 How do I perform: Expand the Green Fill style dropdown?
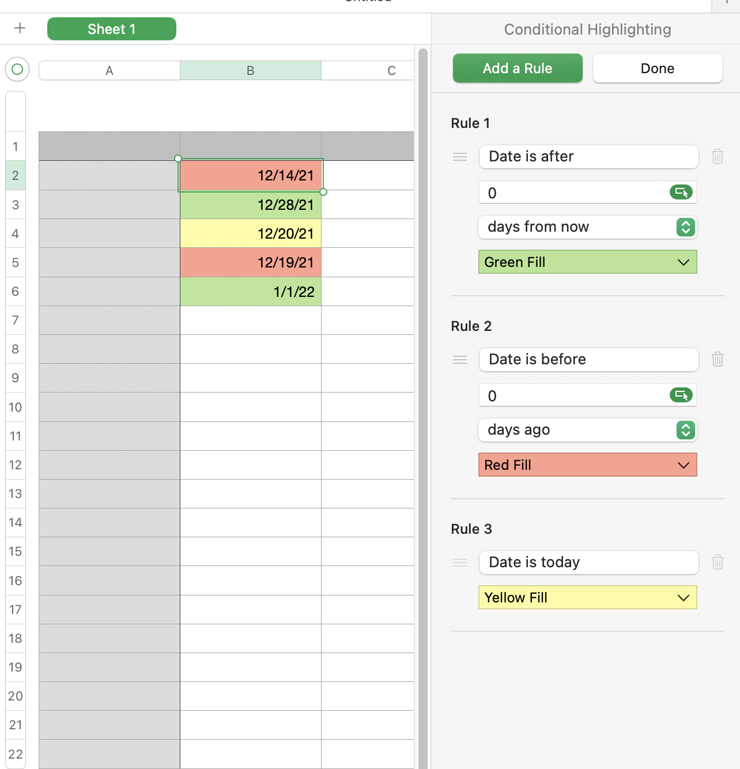click(587, 262)
